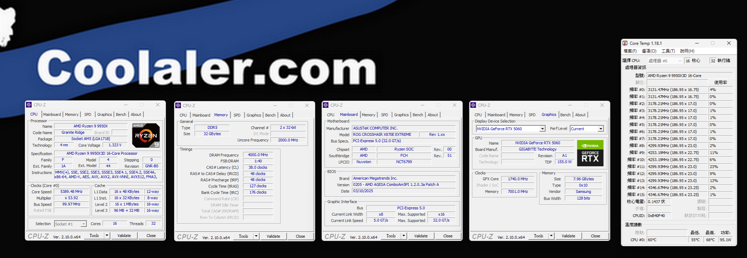Click the Core Temp model field AMD Ryzen 9 9950X3D 16-Core

click(x=690, y=76)
